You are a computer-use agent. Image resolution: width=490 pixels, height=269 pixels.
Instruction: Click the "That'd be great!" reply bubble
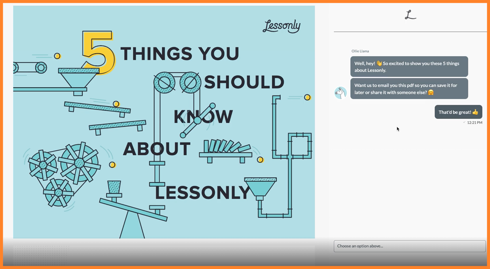pos(458,112)
